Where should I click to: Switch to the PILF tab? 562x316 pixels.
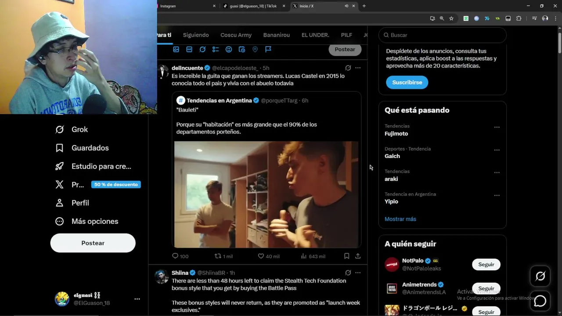pyautogui.click(x=346, y=35)
